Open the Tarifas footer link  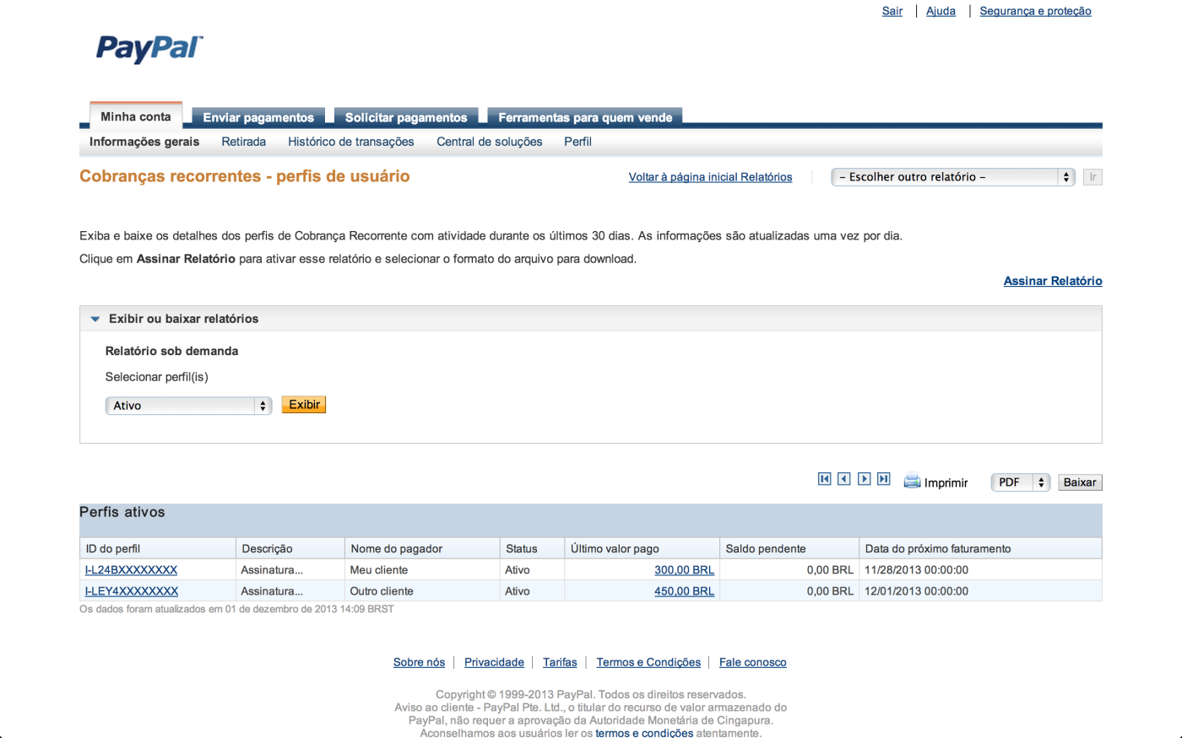pos(560,662)
